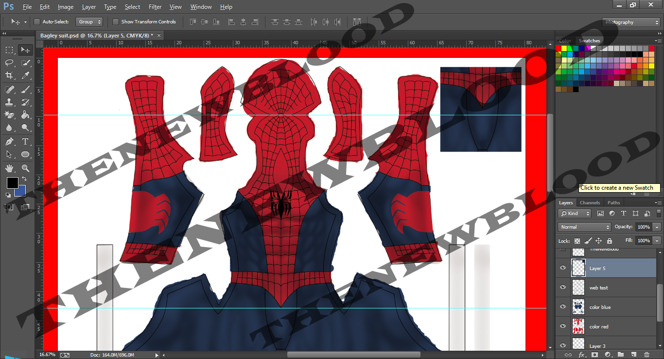Select the Eraser tool
The width and height of the screenshot is (664, 359).
coord(9,115)
